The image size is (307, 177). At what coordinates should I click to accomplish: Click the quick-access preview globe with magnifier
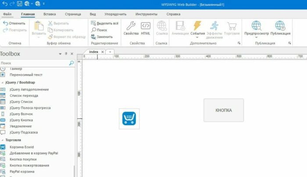coord(27,4)
